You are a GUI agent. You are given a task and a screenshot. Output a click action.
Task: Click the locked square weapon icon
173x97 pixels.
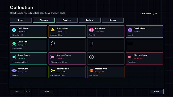(91, 43)
